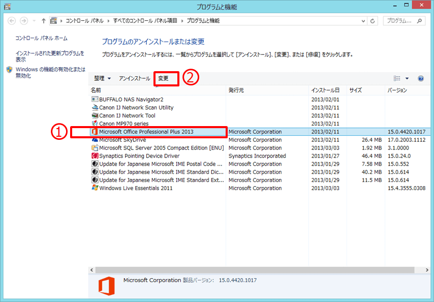This screenshot has height=302, width=434.
Task: Select the Microsoft Office Professional Plus 2013 entry
Action: point(146,132)
